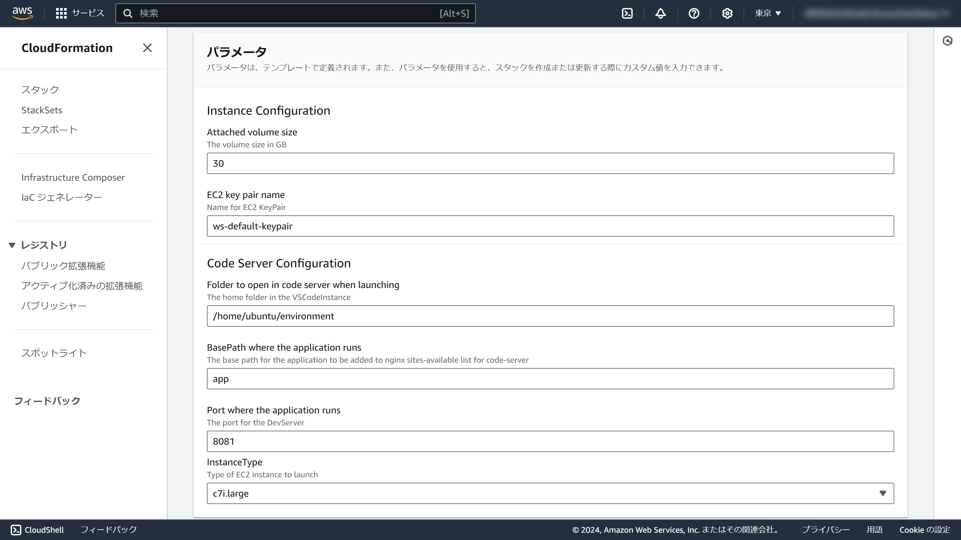Image resolution: width=961 pixels, height=540 pixels.
Task: Open the 東京 region dropdown
Action: click(767, 13)
